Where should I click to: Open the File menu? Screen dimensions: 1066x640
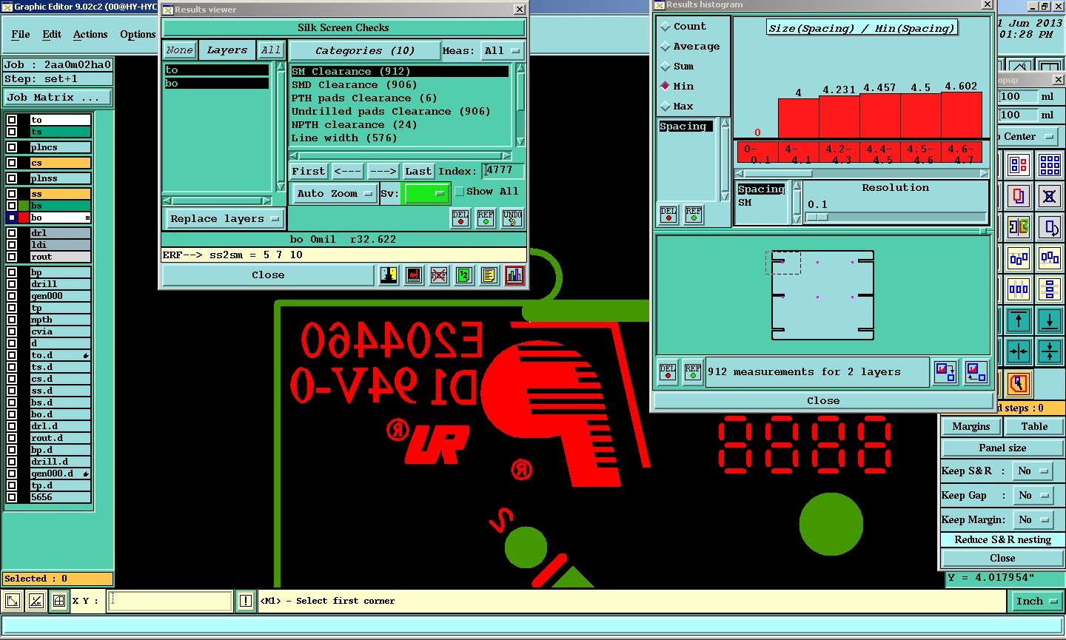pos(21,35)
